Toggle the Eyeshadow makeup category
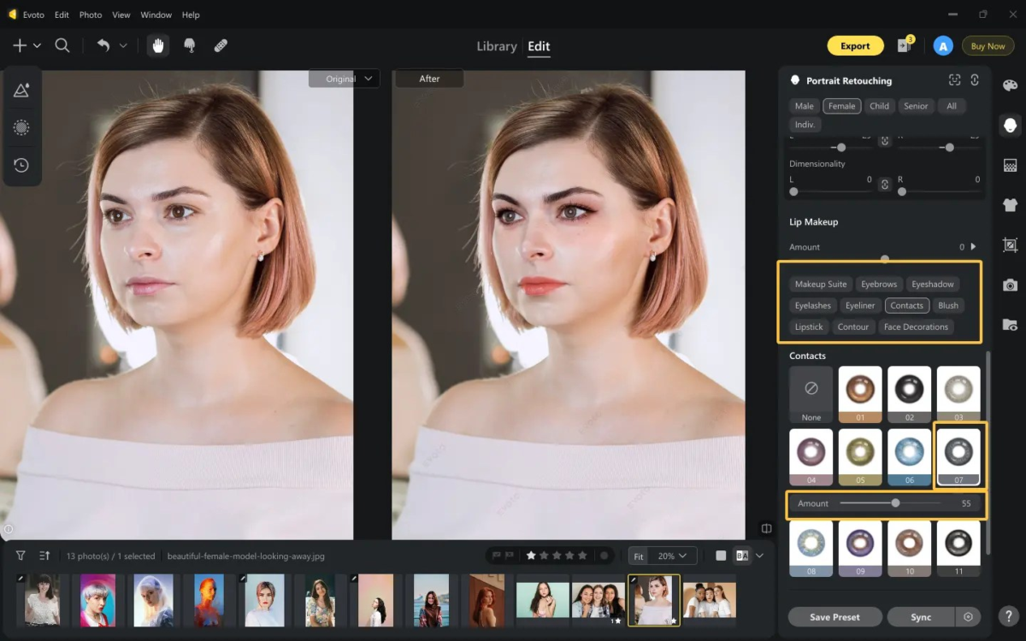Image resolution: width=1026 pixels, height=641 pixels. (933, 284)
